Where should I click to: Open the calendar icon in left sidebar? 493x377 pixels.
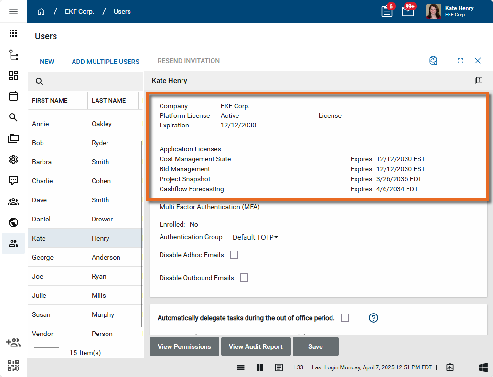tap(13, 96)
